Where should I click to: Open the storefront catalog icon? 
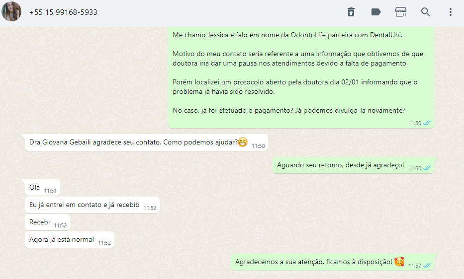[x=401, y=12]
